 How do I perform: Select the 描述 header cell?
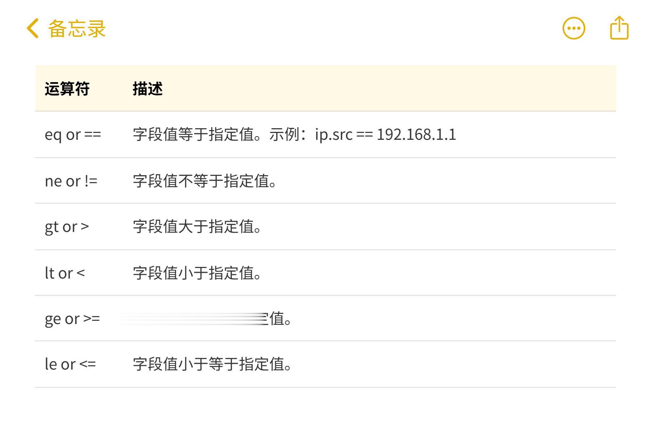[148, 89]
